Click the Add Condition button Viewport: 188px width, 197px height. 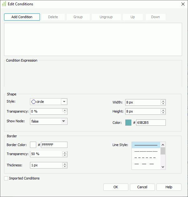(22, 17)
